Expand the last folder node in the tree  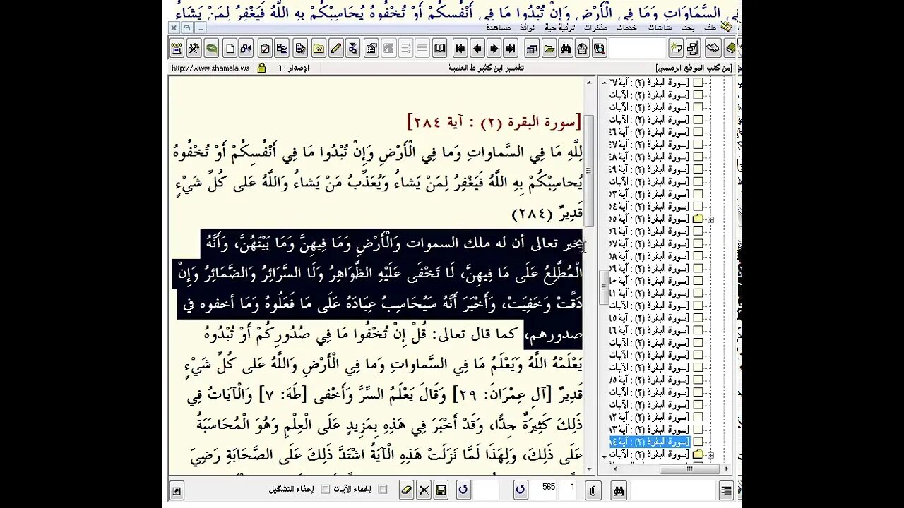click(x=710, y=454)
